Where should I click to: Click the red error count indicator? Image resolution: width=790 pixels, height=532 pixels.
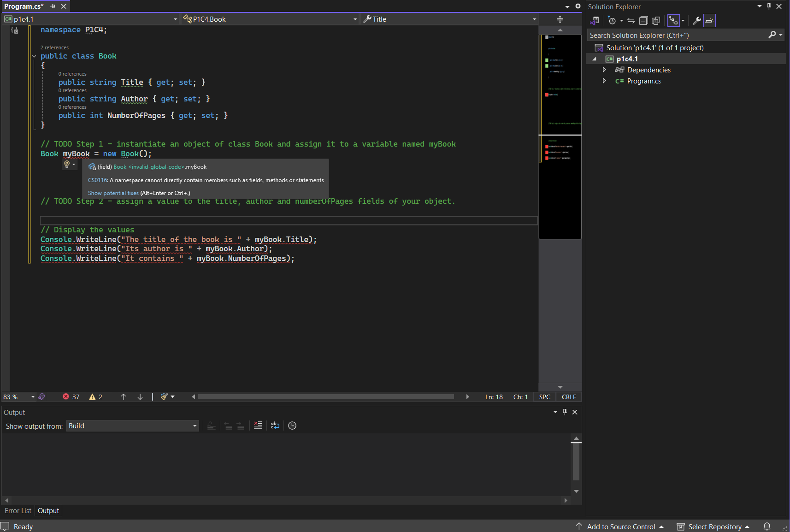71,397
